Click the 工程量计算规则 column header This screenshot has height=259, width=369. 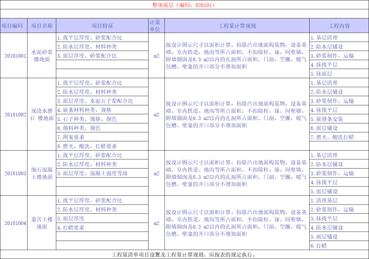[x=236, y=26]
